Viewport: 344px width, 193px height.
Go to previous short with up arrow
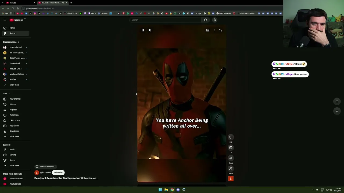point(337,101)
